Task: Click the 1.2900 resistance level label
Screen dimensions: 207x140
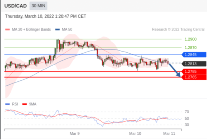Action: tap(191, 39)
